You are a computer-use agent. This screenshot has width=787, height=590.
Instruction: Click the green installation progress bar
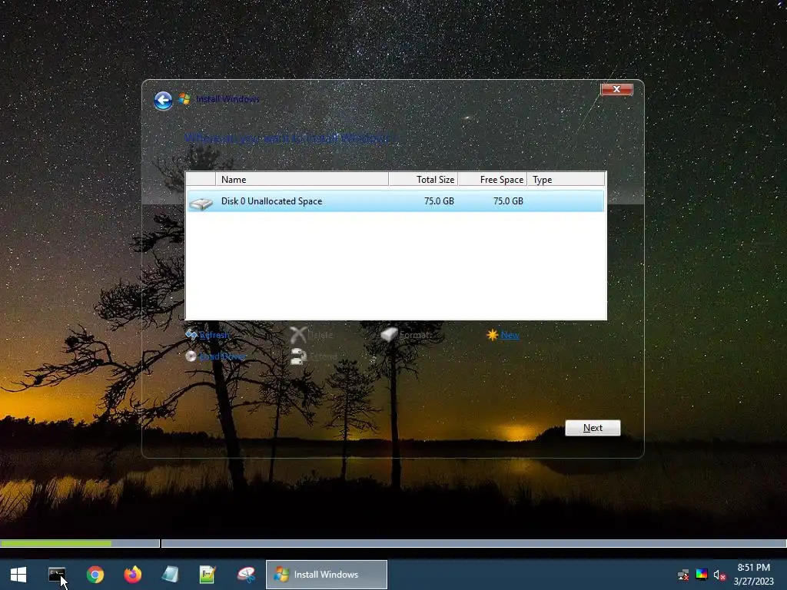[55, 543]
